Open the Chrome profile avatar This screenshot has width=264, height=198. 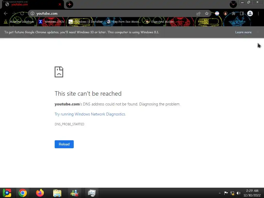(x=250, y=13)
